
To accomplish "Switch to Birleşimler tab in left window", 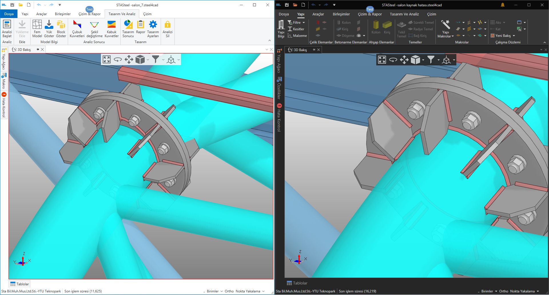I will click(63, 14).
